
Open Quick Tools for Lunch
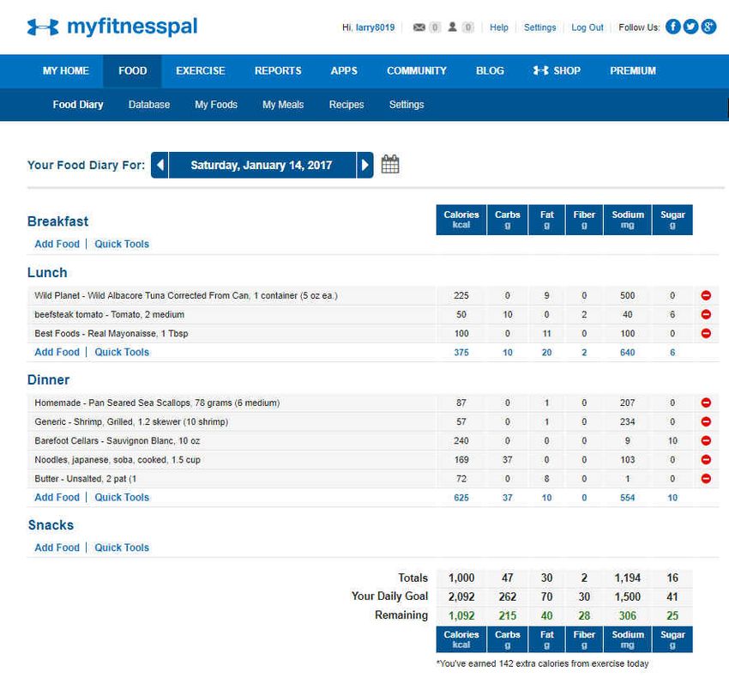point(122,352)
